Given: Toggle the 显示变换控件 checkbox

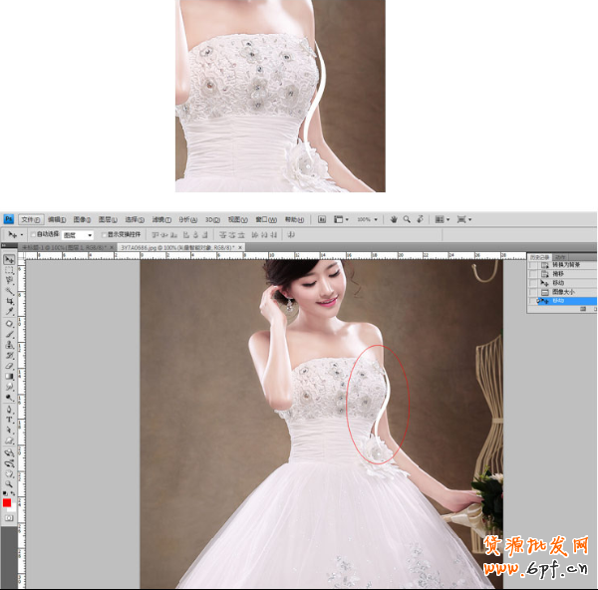Looking at the screenshot, I should 104,234.
